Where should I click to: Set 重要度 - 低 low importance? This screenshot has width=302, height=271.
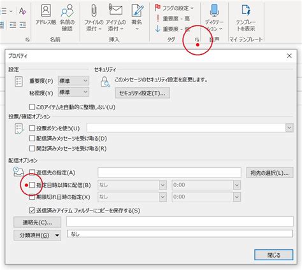(x=172, y=29)
